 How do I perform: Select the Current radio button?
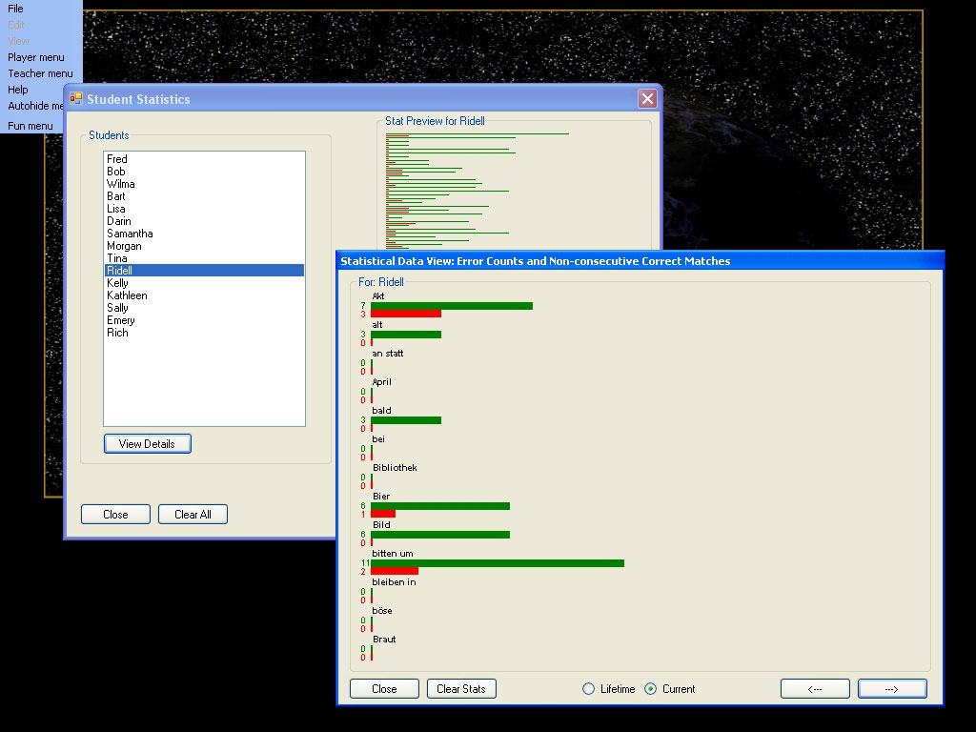point(651,689)
